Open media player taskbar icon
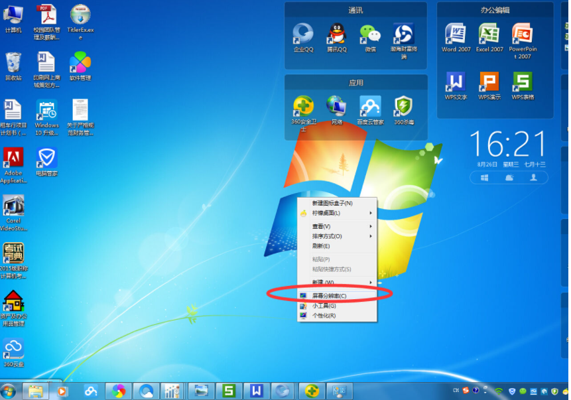This screenshot has width=571, height=400. pos(62,391)
